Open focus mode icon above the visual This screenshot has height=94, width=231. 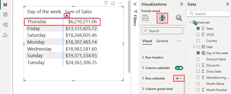113,3
